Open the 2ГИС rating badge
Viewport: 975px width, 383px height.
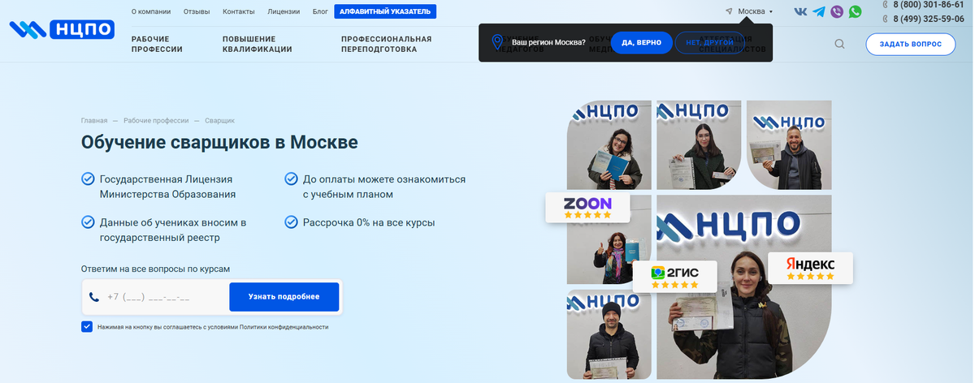point(675,276)
